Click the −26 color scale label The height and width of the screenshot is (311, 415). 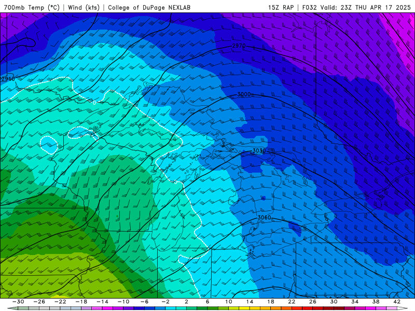pos(39,302)
